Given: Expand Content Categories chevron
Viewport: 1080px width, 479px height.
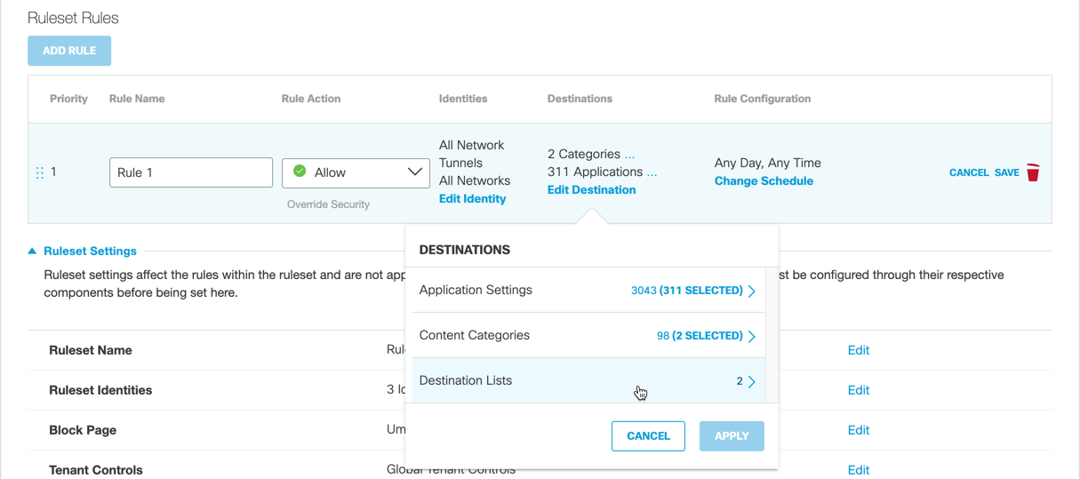Looking at the screenshot, I should click(x=752, y=336).
